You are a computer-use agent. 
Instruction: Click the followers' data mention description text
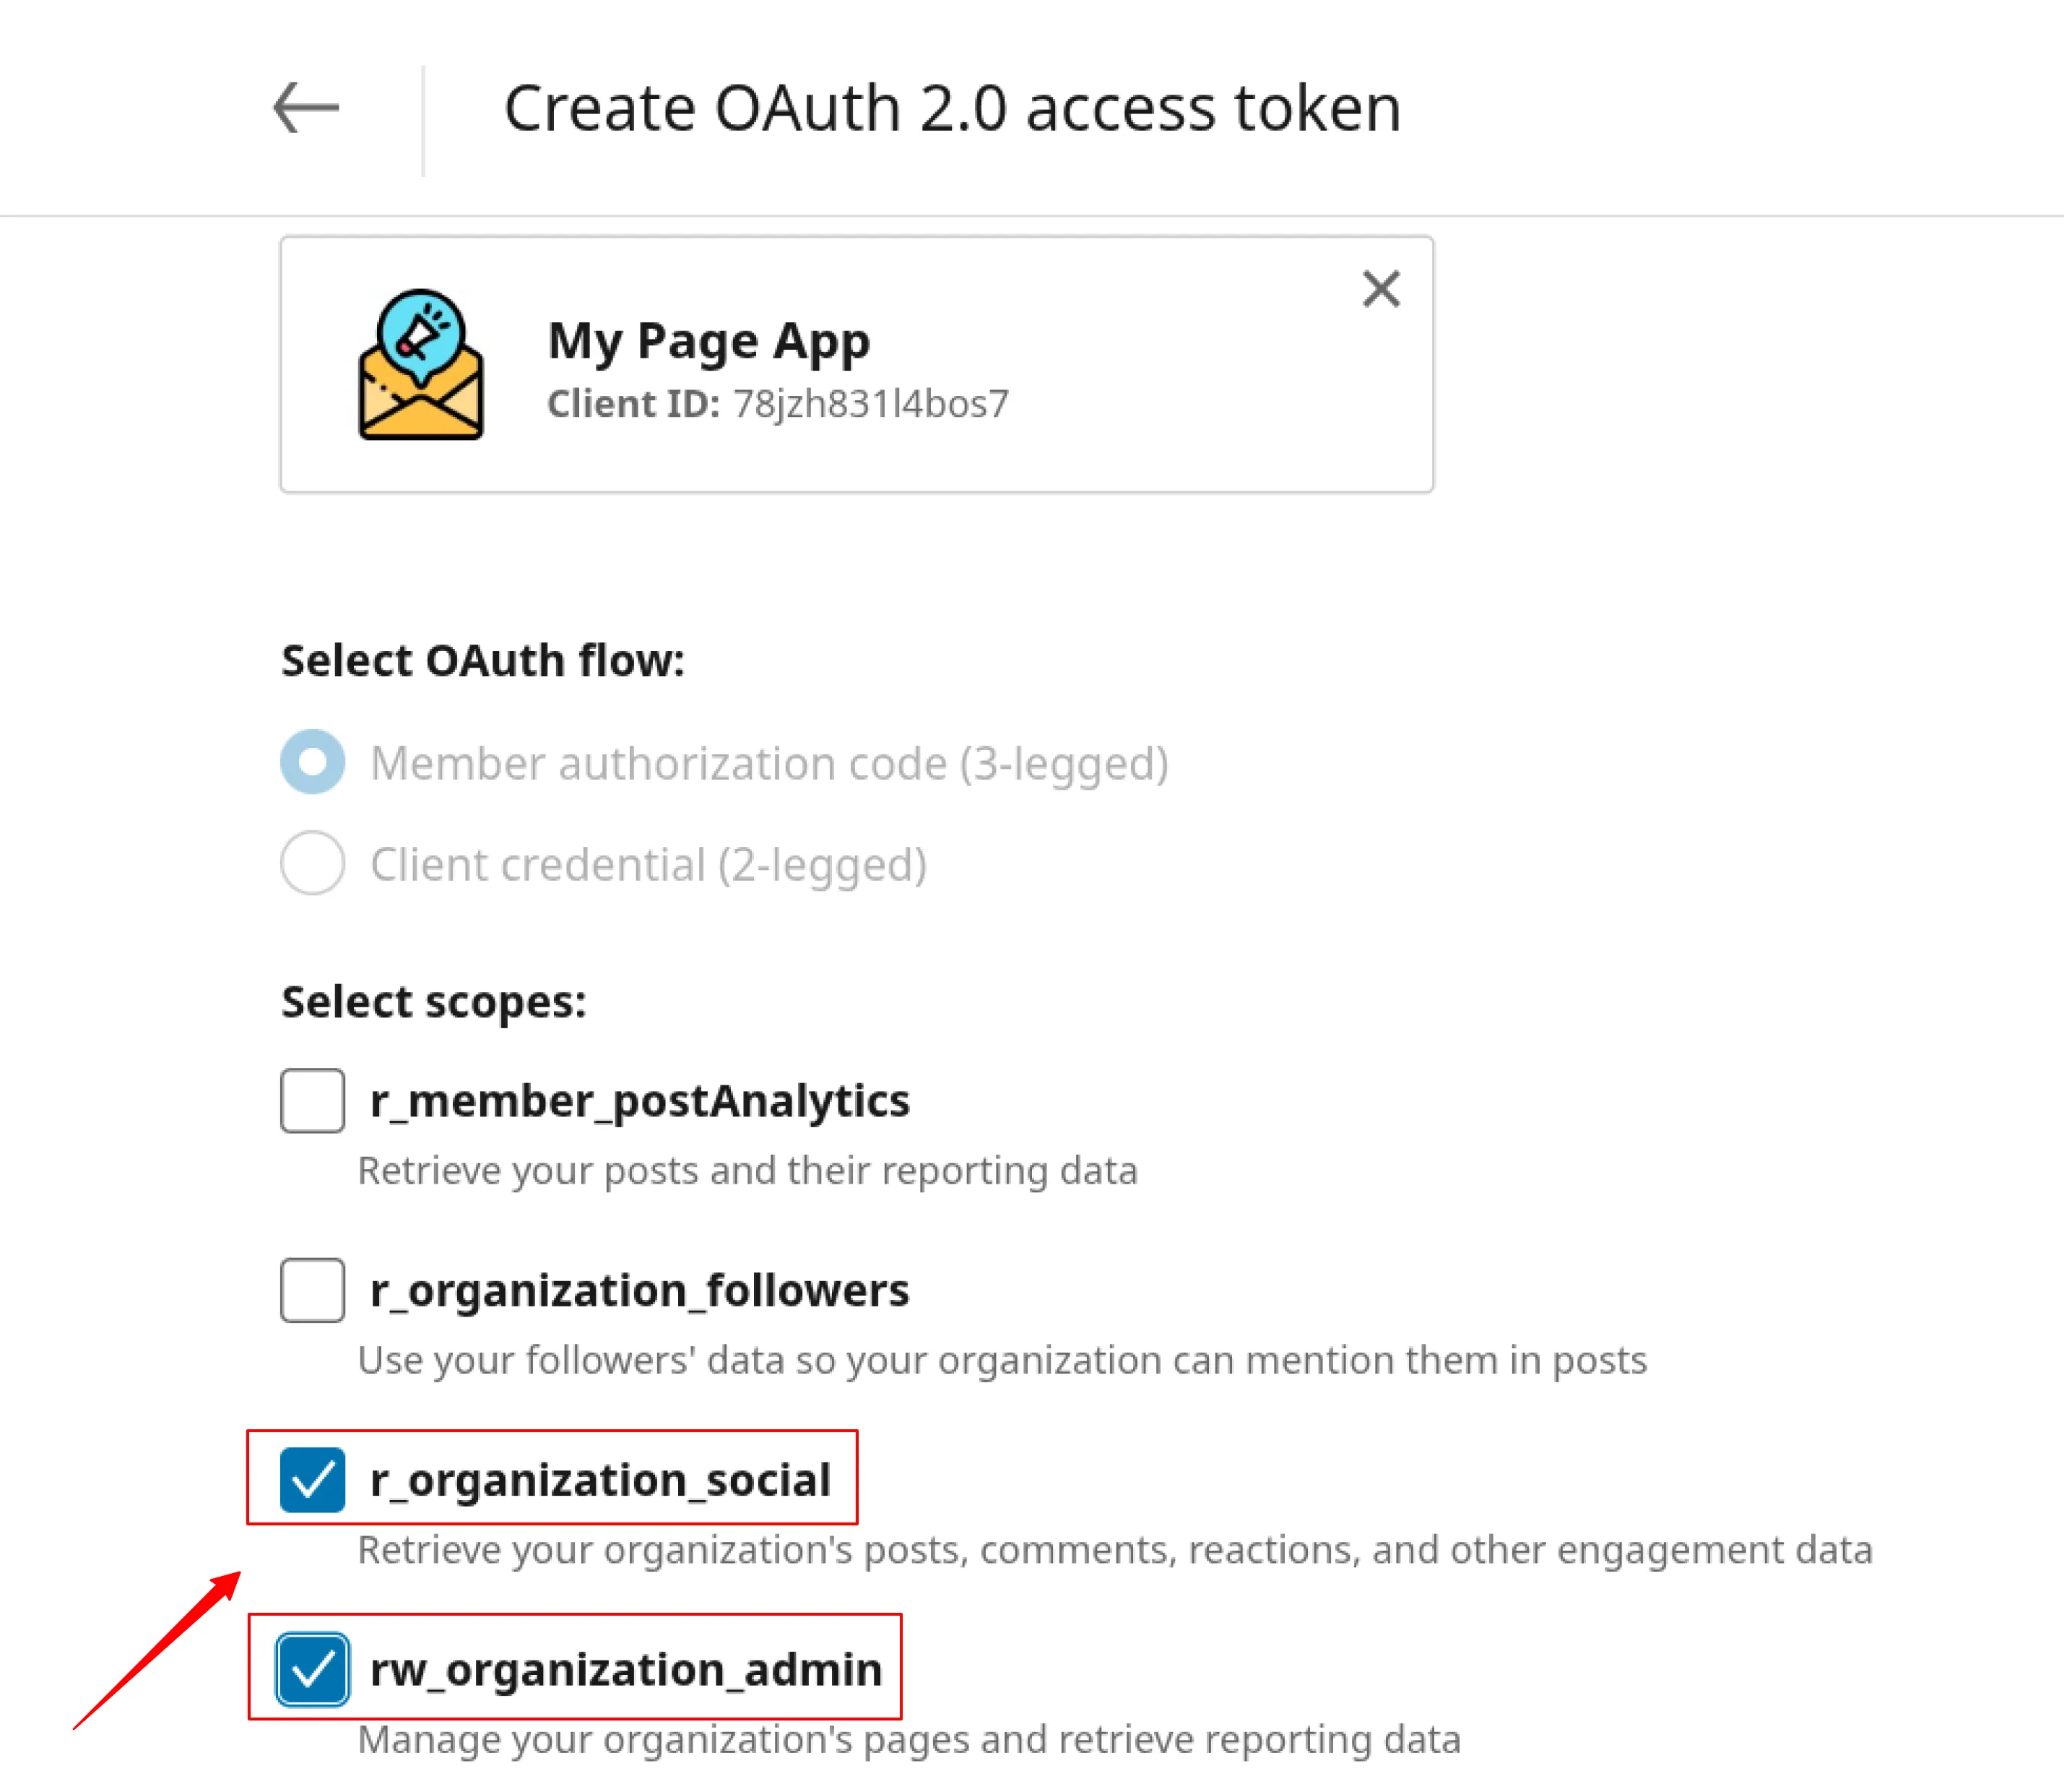pyautogui.click(x=1002, y=1360)
